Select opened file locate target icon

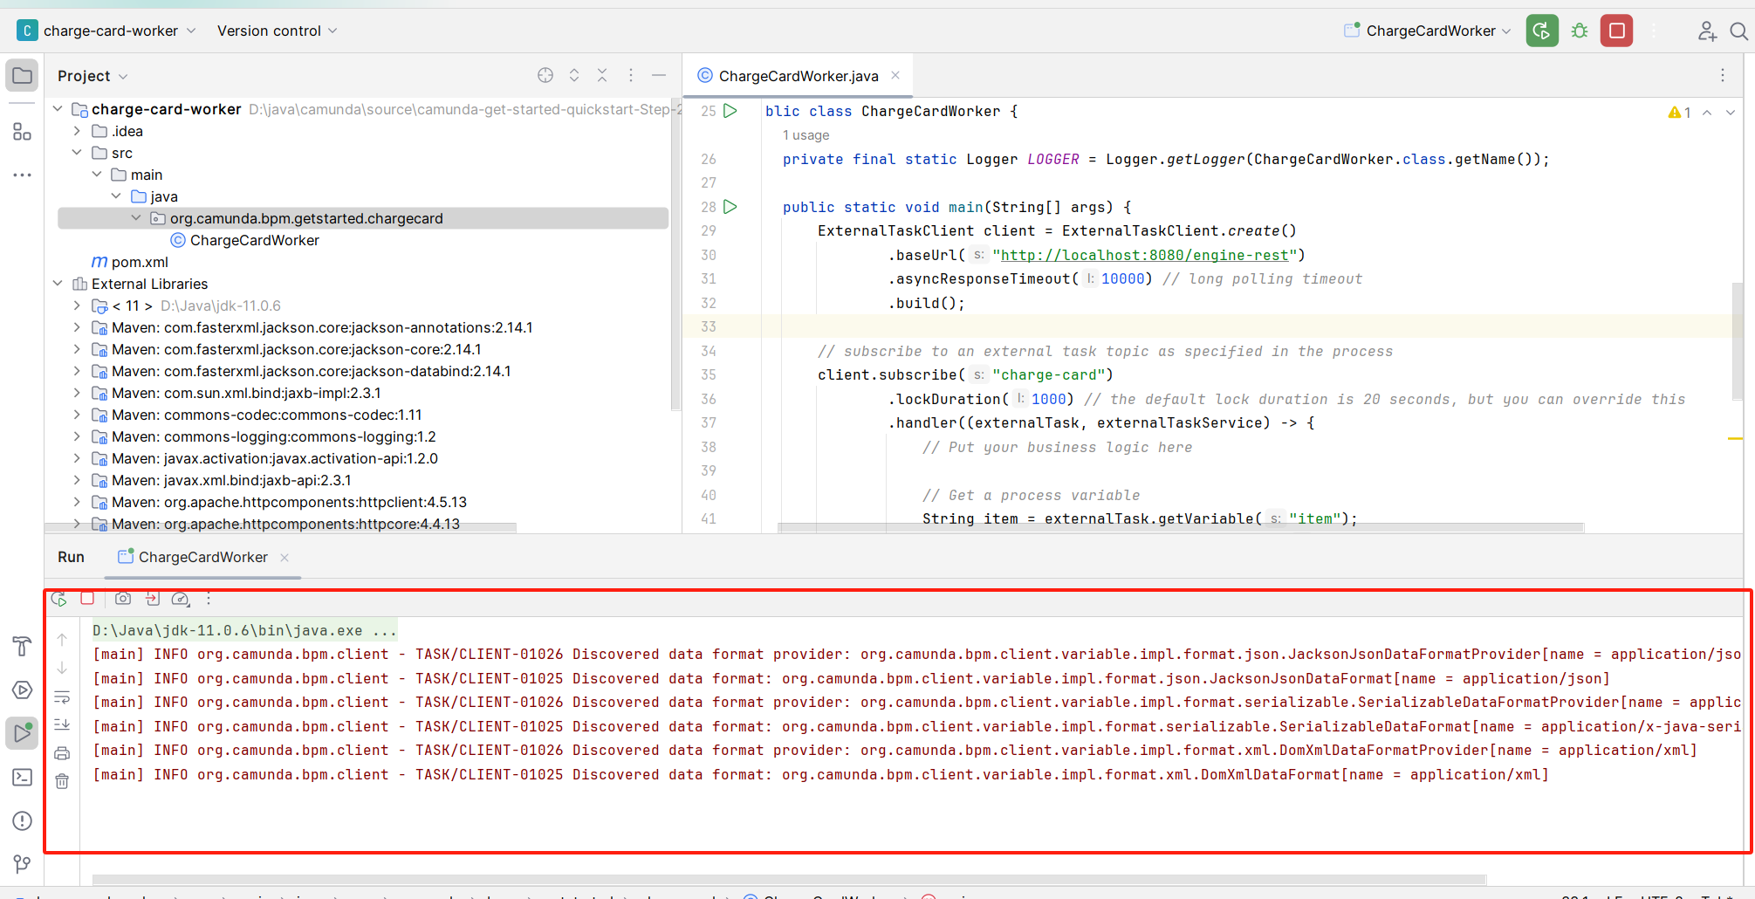(x=545, y=75)
